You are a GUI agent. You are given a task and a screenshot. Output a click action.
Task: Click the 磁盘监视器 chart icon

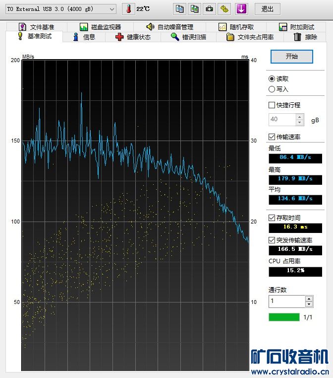[x=83, y=27]
